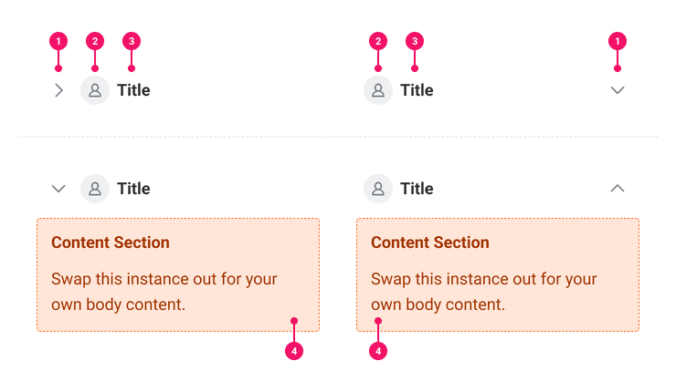Click pink marker 4 below the left content box
The width and height of the screenshot is (676, 392).
pyautogui.click(x=293, y=350)
